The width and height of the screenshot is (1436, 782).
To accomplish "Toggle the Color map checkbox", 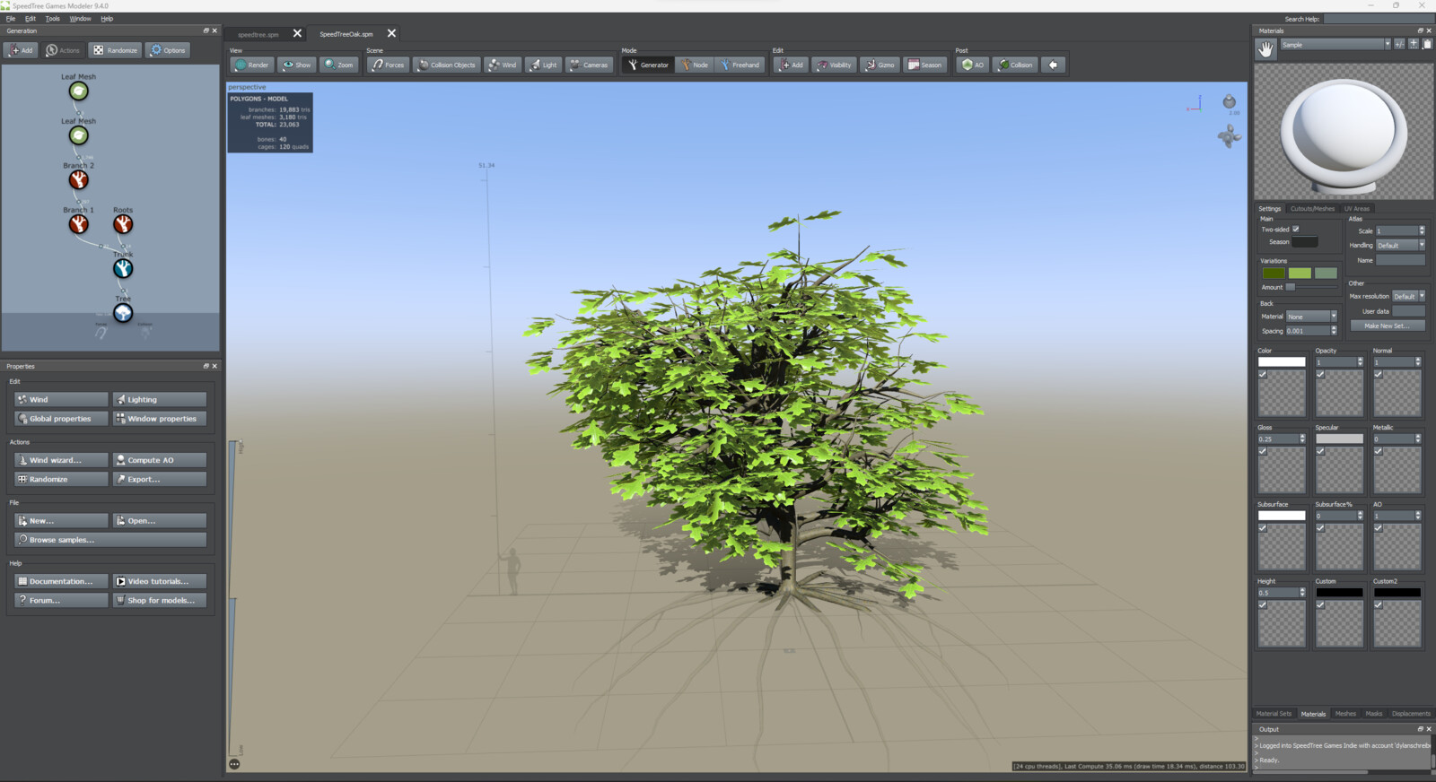I will click(x=1263, y=374).
